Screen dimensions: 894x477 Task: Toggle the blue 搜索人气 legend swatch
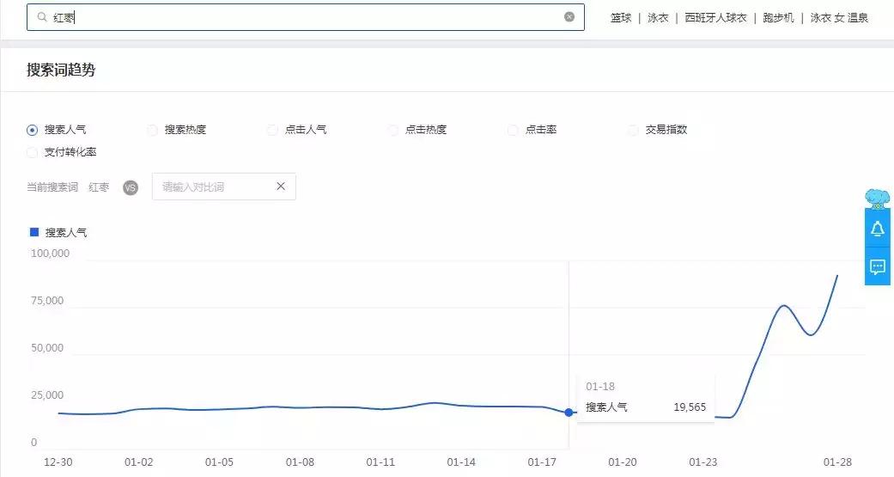coord(34,232)
